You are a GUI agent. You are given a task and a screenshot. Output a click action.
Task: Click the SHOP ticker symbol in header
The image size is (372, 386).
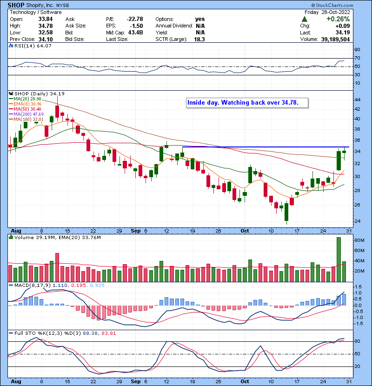click(16, 5)
